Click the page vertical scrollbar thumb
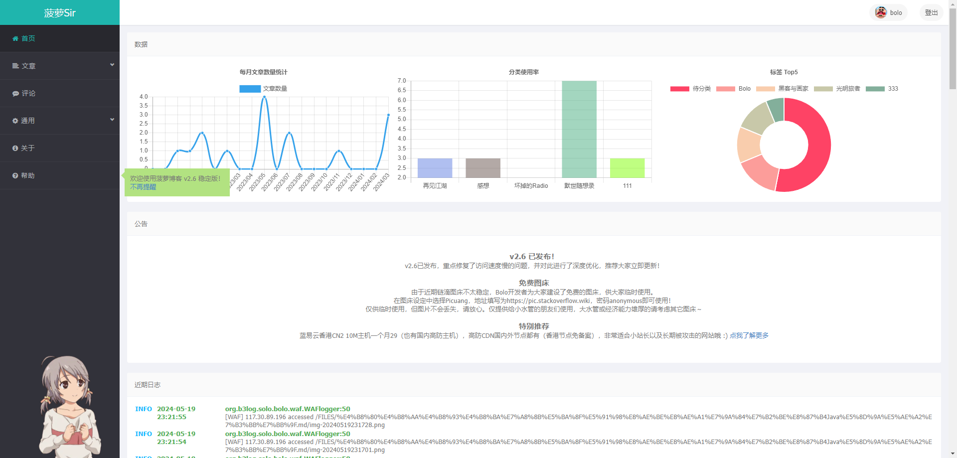This screenshot has height=458, width=957. (953, 48)
